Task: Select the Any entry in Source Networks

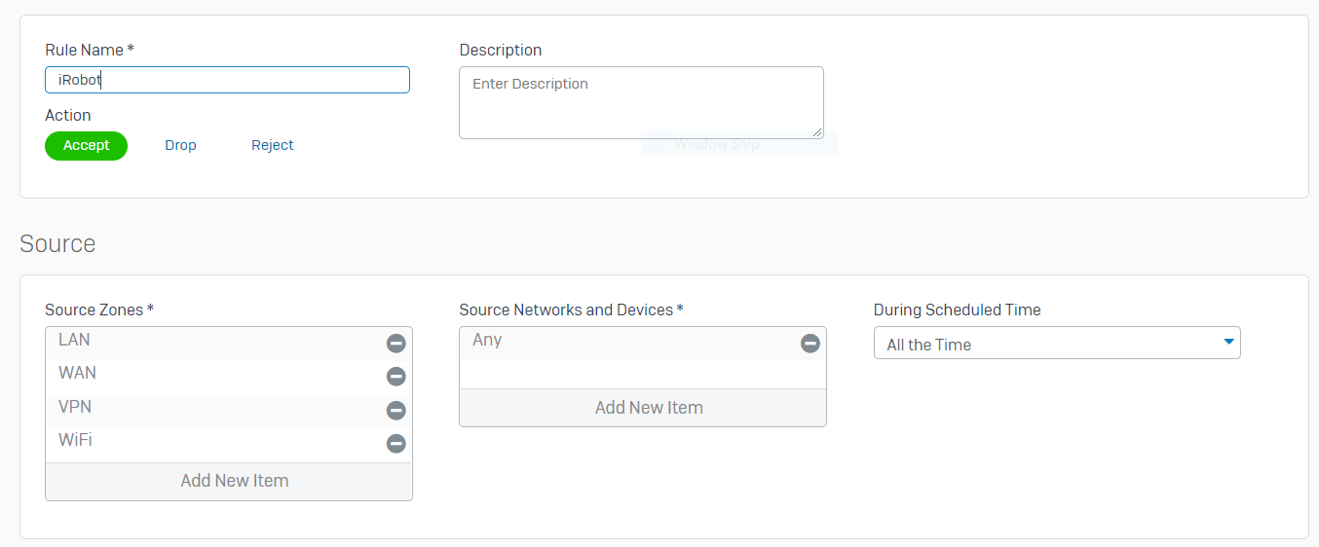Action: point(487,341)
